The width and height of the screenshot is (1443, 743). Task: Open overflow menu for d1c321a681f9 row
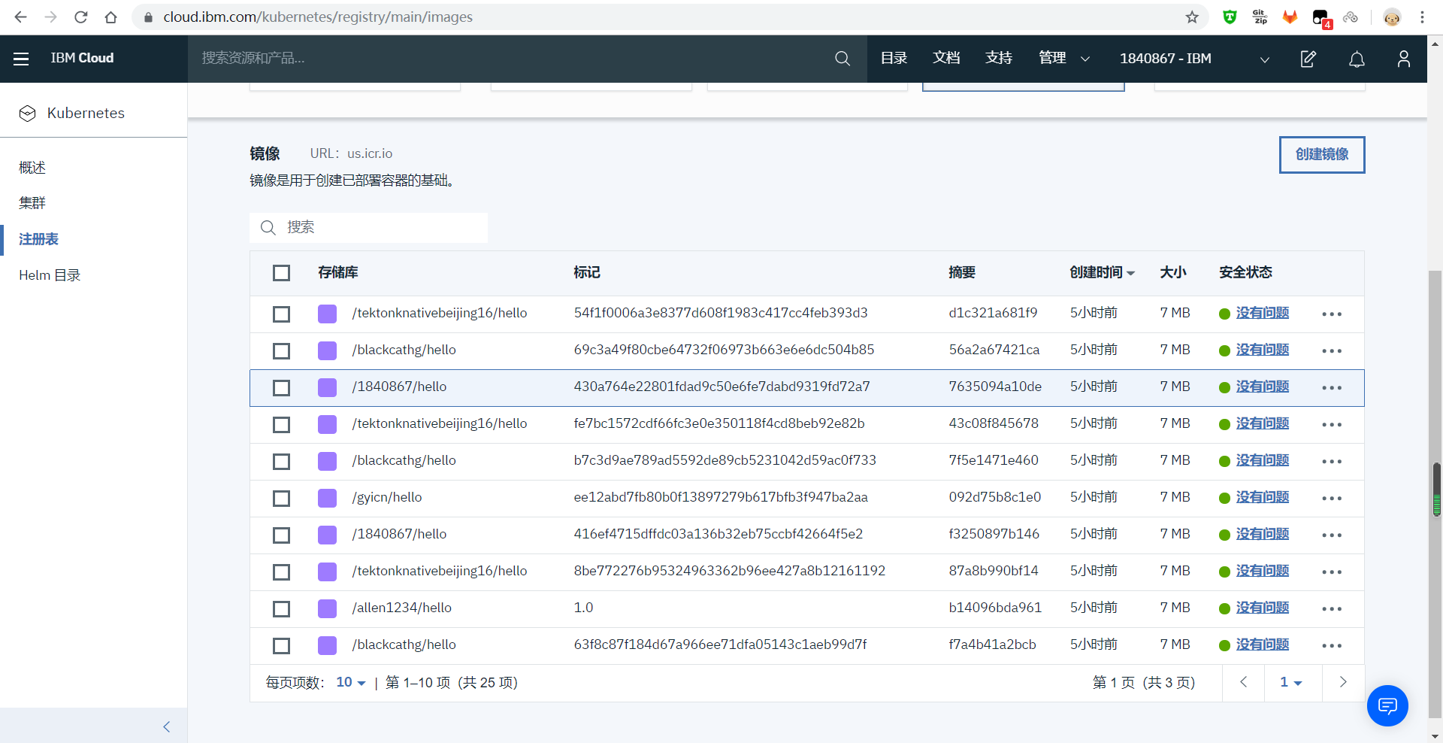pyautogui.click(x=1332, y=314)
